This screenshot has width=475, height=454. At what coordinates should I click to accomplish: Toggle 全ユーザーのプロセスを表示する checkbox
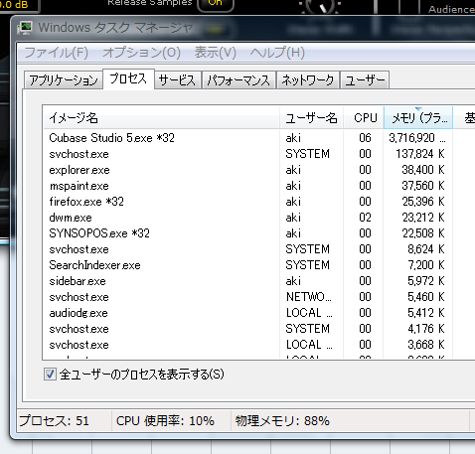coord(50,375)
